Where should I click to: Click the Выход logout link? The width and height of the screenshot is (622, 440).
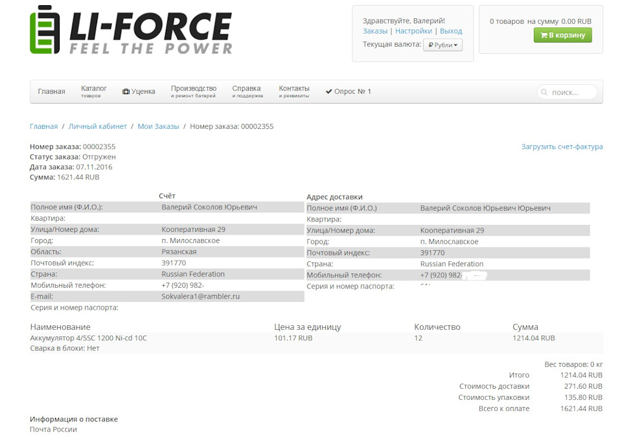[451, 31]
